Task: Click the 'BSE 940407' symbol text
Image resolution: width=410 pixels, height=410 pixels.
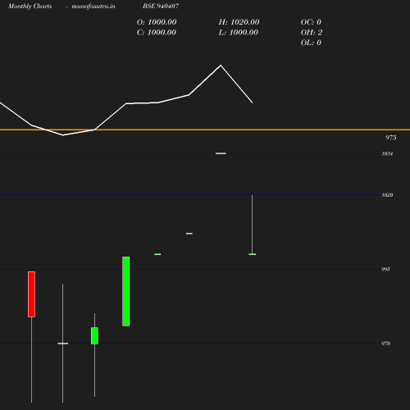Action: tap(161, 6)
